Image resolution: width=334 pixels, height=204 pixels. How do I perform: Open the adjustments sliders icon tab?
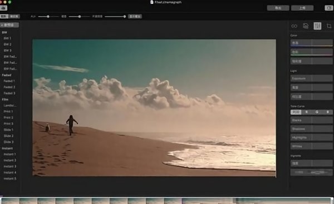click(317, 26)
